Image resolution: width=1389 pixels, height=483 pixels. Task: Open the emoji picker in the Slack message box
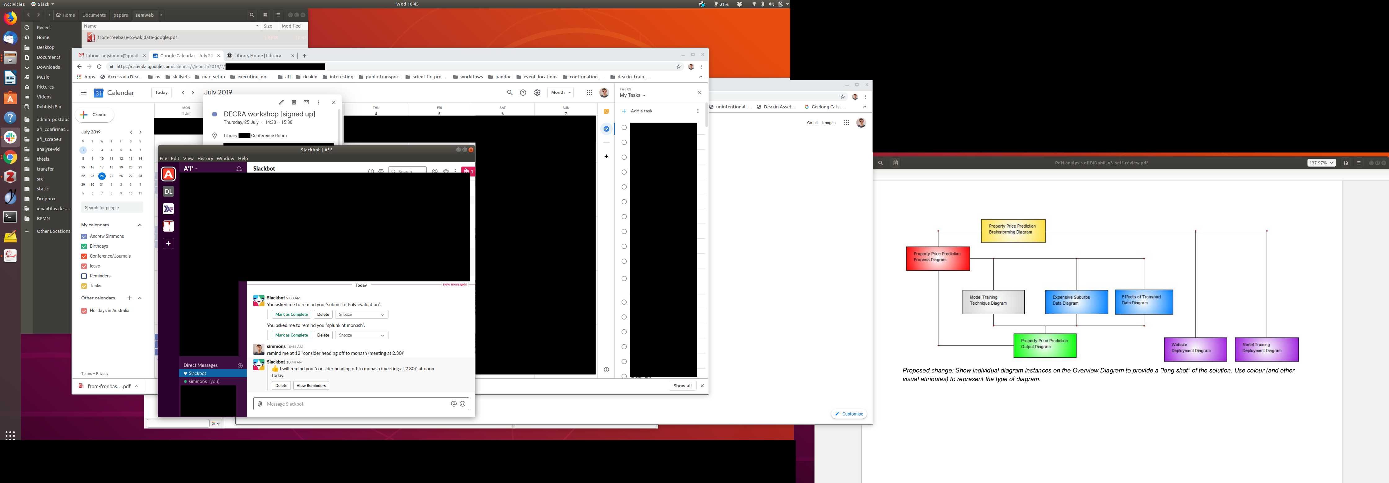click(463, 404)
